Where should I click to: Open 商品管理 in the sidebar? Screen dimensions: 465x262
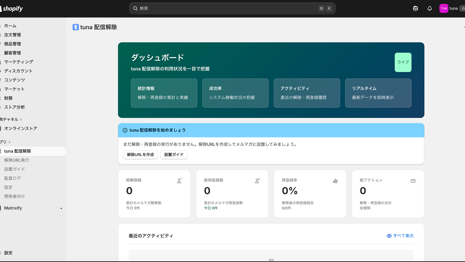pyautogui.click(x=12, y=44)
